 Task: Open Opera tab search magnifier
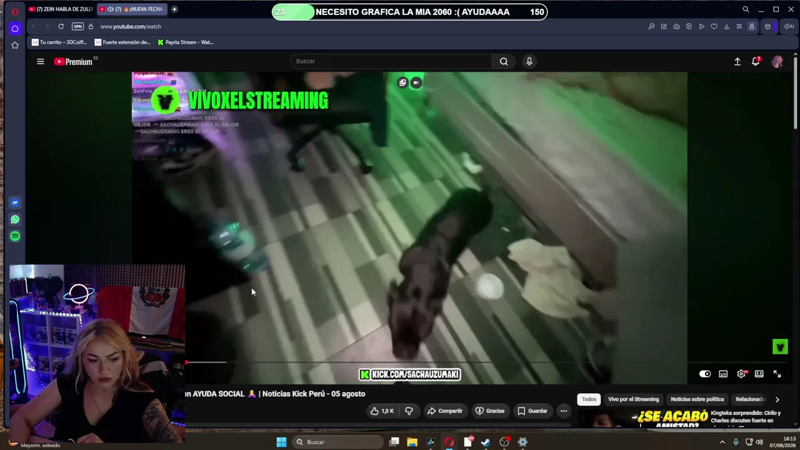coord(746,9)
